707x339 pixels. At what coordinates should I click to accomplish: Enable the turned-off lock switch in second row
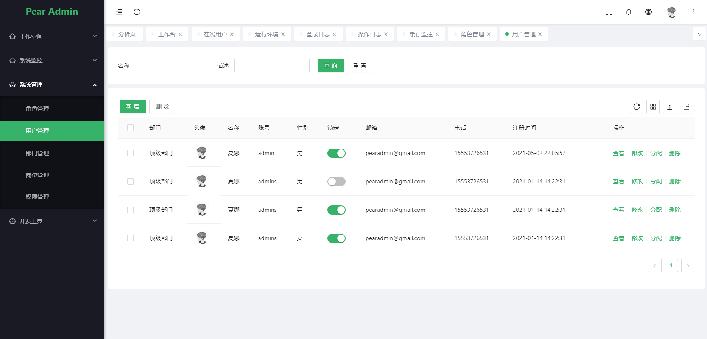336,182
